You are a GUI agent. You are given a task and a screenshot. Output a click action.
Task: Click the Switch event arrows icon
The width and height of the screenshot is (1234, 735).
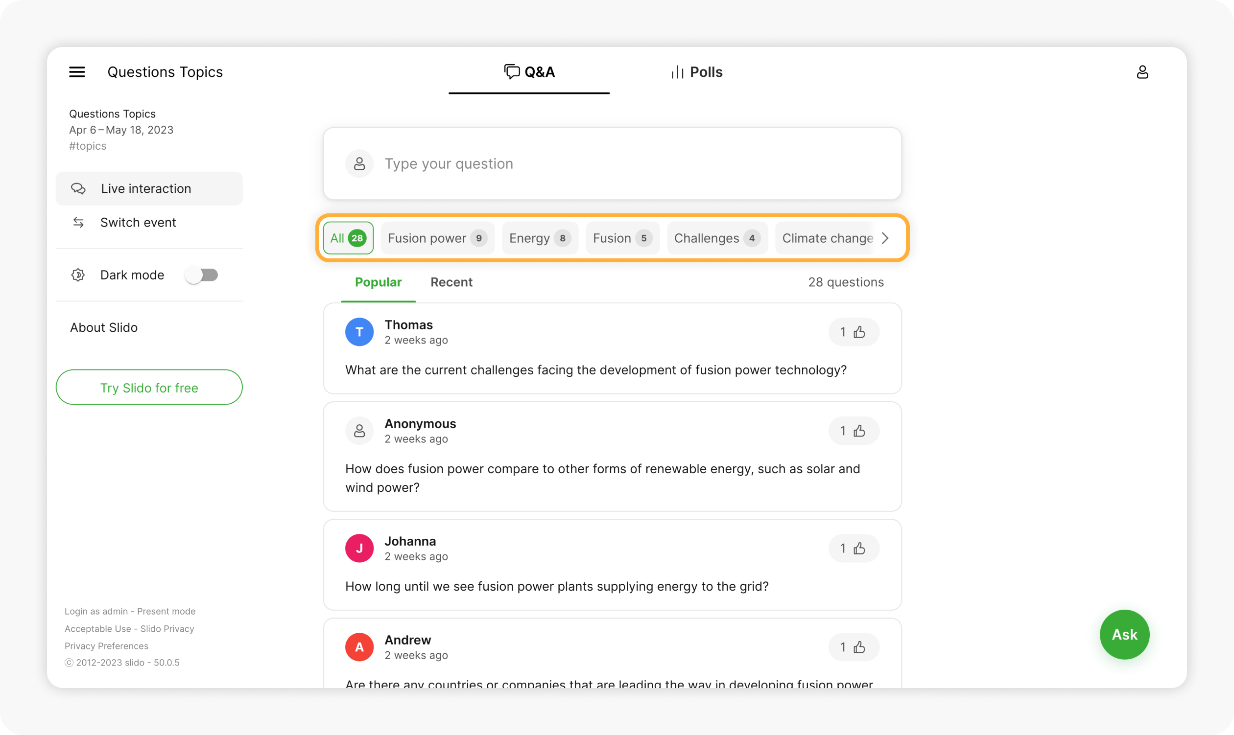[78, 222]
